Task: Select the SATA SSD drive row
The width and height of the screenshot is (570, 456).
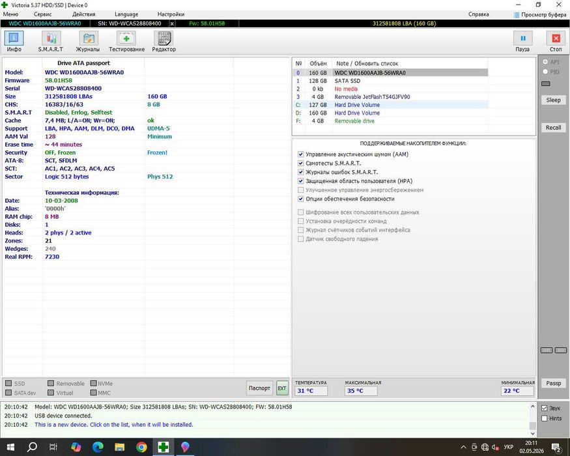Action: (x=390, y=81)
